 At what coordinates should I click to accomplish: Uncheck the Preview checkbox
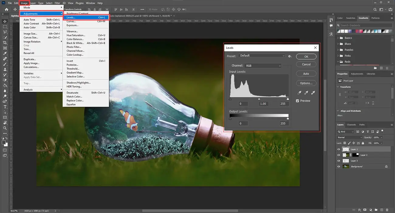(298, 101)
